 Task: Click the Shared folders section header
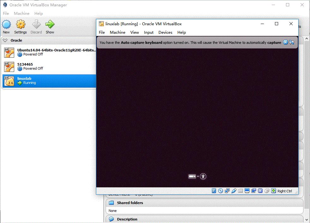click(x=205, y=202)
